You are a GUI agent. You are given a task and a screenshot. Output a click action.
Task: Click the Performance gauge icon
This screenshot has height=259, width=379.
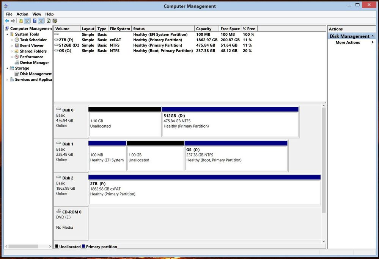(17, 57)
